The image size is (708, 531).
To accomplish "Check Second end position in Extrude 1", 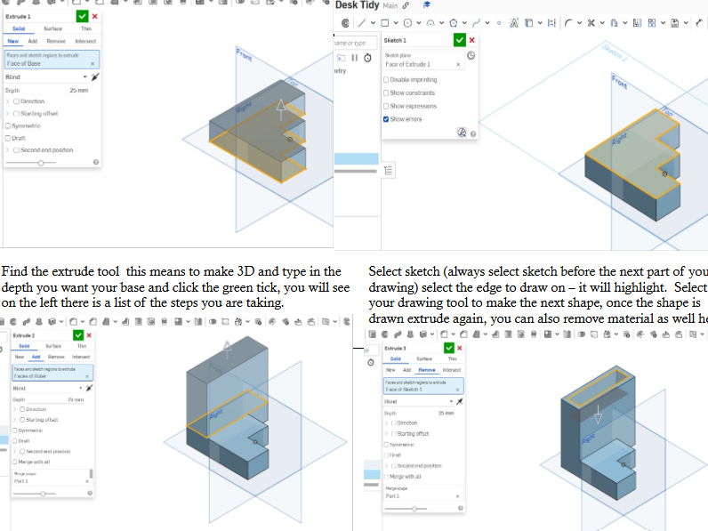I will [x=16, y=150].
